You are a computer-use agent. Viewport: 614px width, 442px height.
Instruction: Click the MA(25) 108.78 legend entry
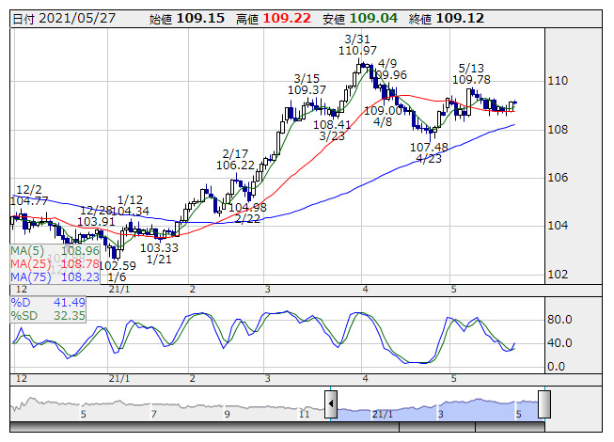coord(55,264)
